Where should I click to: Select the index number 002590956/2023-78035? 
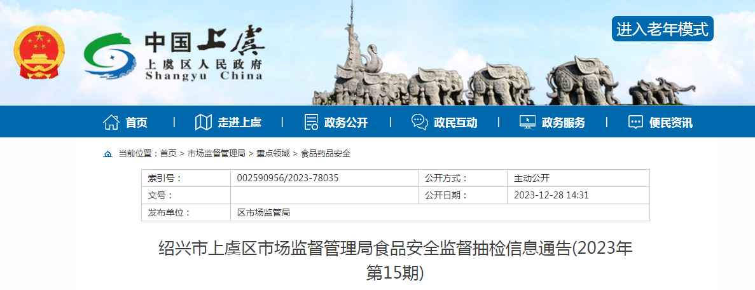click(x=287, y=178)
